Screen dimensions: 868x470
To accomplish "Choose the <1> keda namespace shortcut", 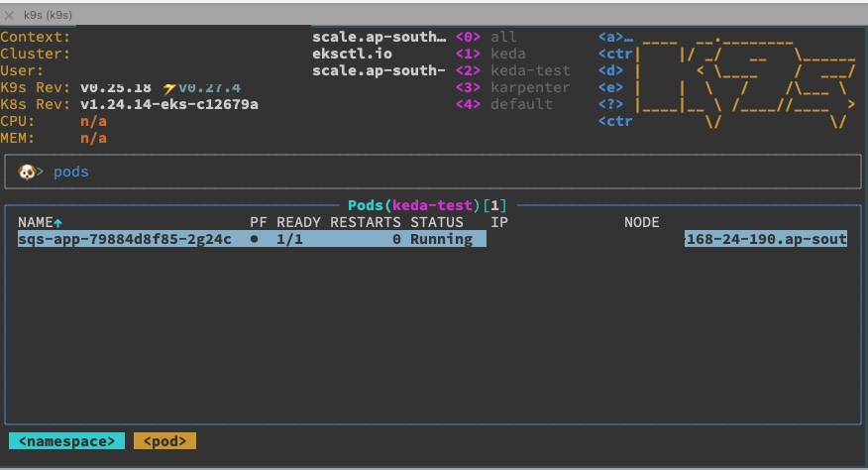I will [490, 54].
